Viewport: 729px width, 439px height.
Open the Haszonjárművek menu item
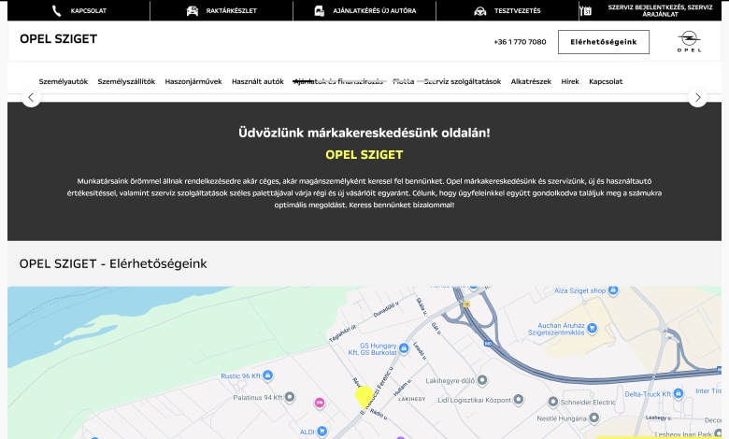pos(193,81)
